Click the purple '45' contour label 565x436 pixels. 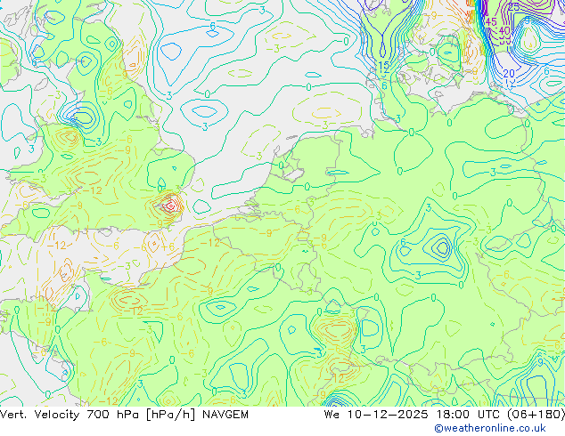(491, 22)
